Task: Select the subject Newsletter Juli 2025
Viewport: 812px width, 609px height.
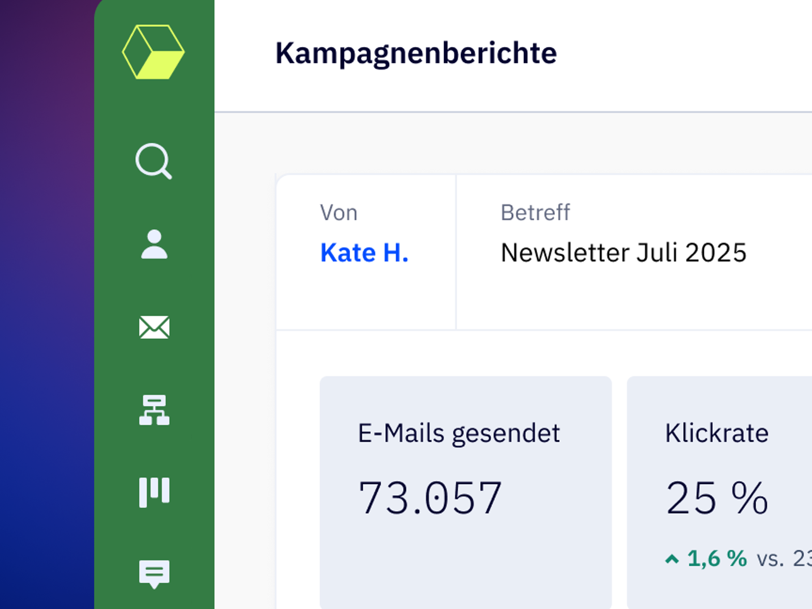Action: (623, 253)
